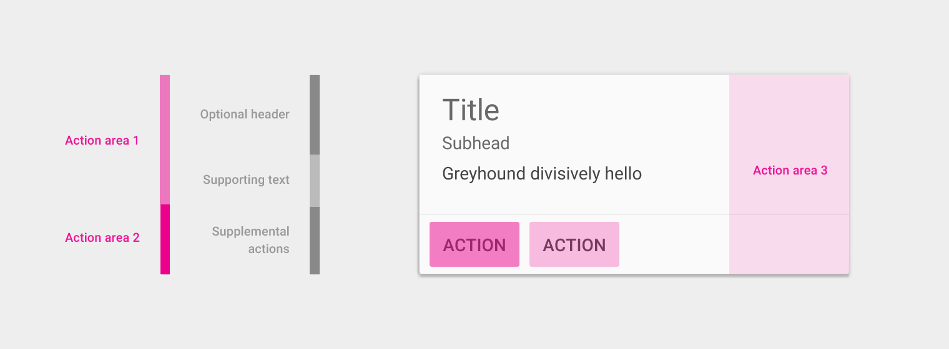Image resolution: width=949 pixels, height=349 pixels.
Task: Click the dark gray supplemental actions bar
Action: [x=315, y=241]
